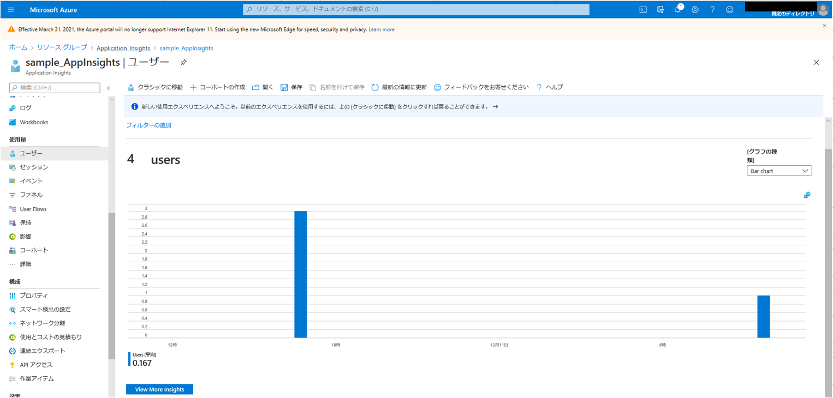
Task: Click the Microsoft Azure title
Action: 53,10
